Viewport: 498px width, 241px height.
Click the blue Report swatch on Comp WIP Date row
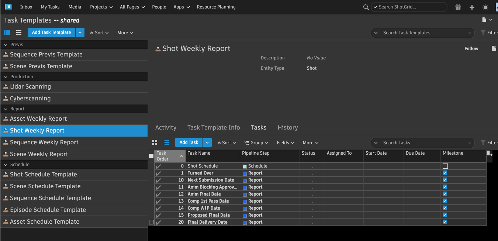tap(245, 209)
